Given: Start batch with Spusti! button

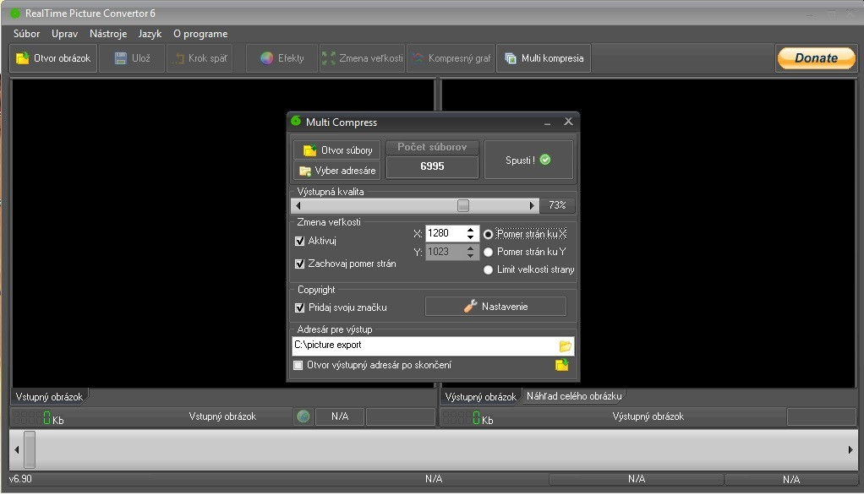Looking at the screenshot, I should 528,160.
